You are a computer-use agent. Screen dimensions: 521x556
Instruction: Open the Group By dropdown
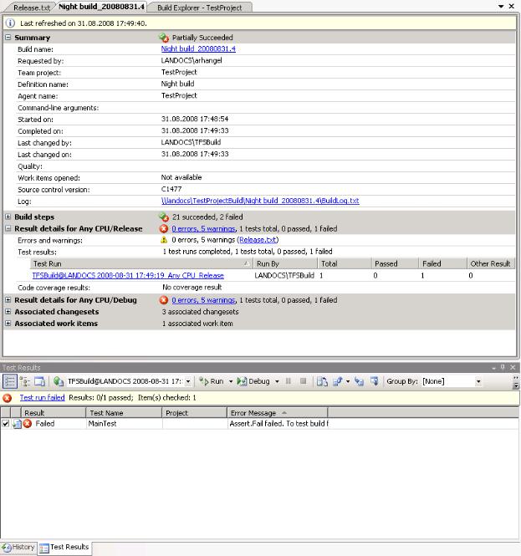pos(478,381)
